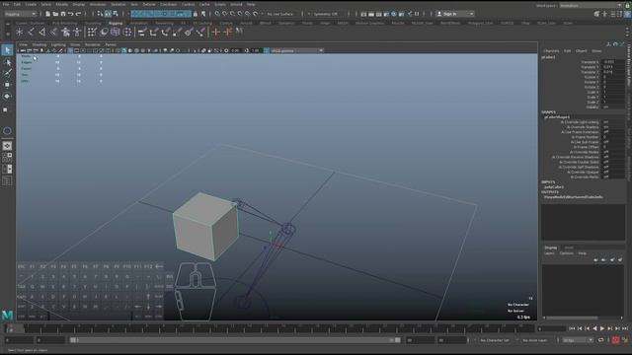Open the Sign In dropdown

pyautogui.click(x=454, y=14)
